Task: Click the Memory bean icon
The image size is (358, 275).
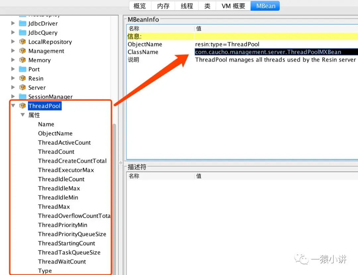Action: (x=23, y=60)
